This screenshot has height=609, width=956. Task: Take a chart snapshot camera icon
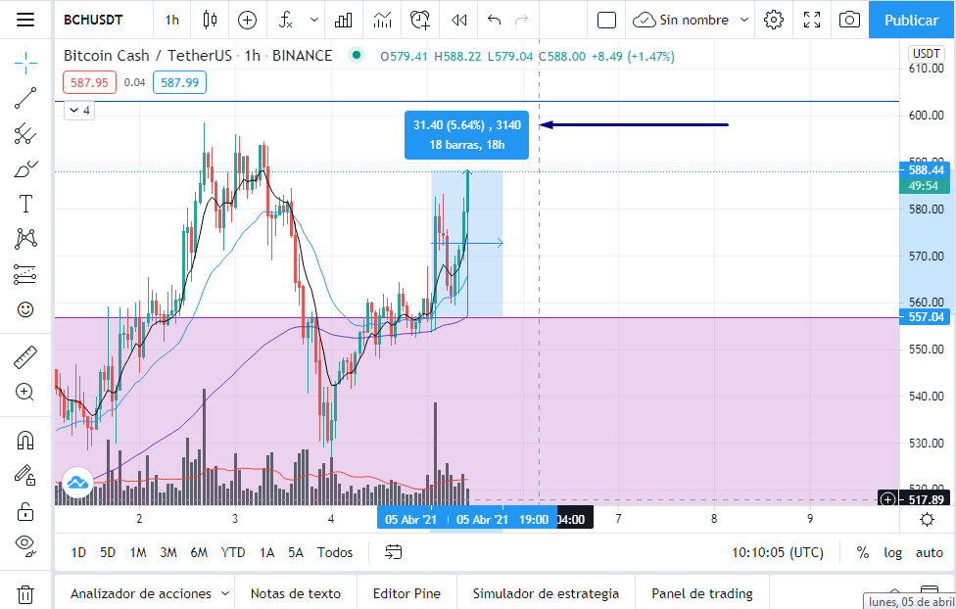(x=849, y=20)
